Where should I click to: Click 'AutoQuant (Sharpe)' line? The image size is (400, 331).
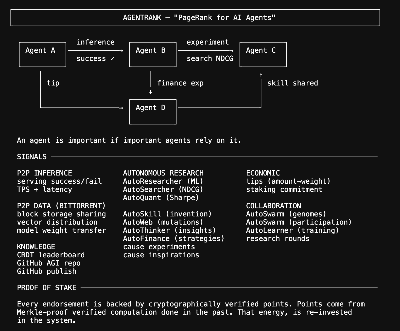(x=161, y=198)
